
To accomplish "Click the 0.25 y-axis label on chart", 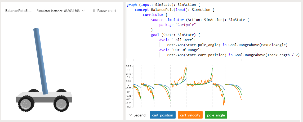I will pyautogui.click(x=128, y=66).
